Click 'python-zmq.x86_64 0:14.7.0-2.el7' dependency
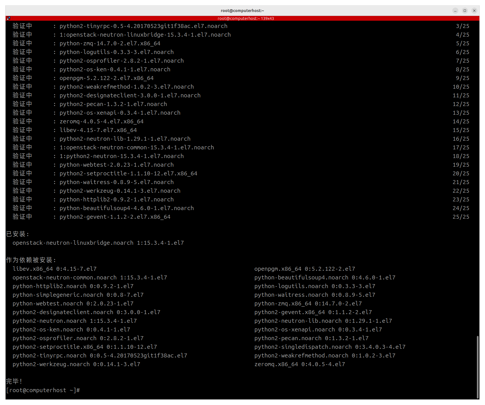The height and width of the screenshot is (405, 485). coord(308,303)
